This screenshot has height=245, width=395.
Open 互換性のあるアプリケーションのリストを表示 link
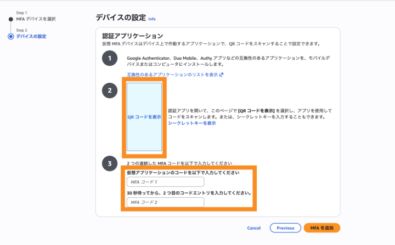coord(172,75)
